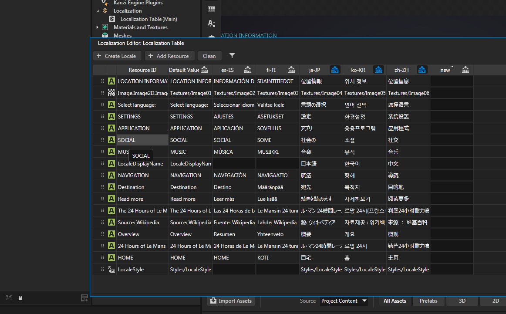Click the grid layout icon in the sidebar
This screenshot has width=506, height=314.
click(212, 9)
